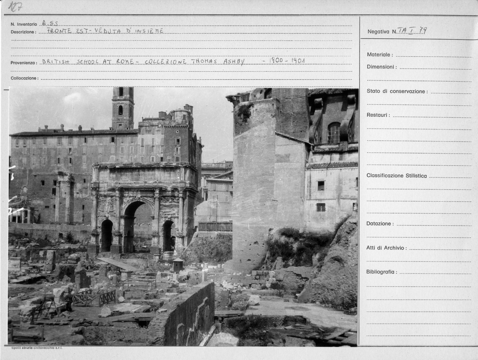Click the handwritten date '1900 - 1901'
Screen dimensions: 478x360
pyautogui.click(x=287, y=61)
